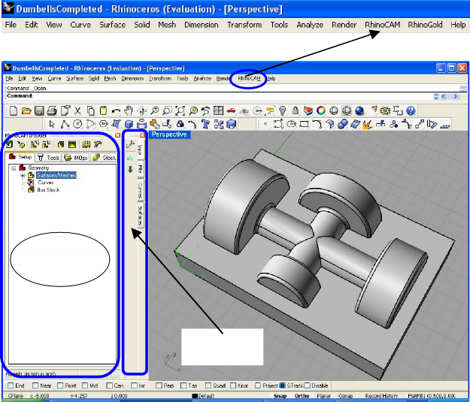Activate the Rotate View tool
The image size is (470, 402).
(x=141, y=111)
